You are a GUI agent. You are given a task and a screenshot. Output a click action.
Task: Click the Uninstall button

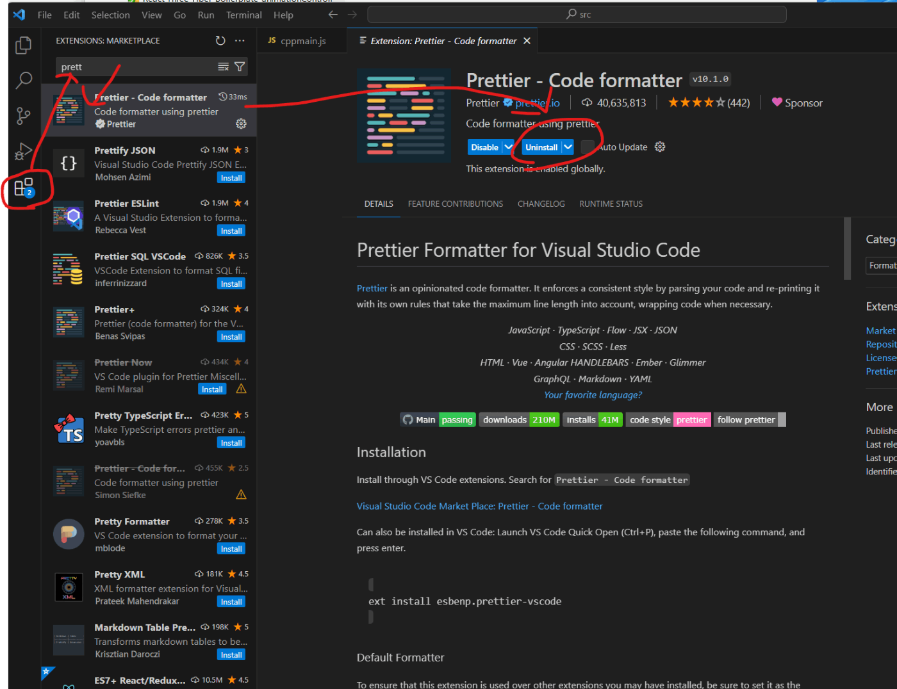click(x=541, y=147)
